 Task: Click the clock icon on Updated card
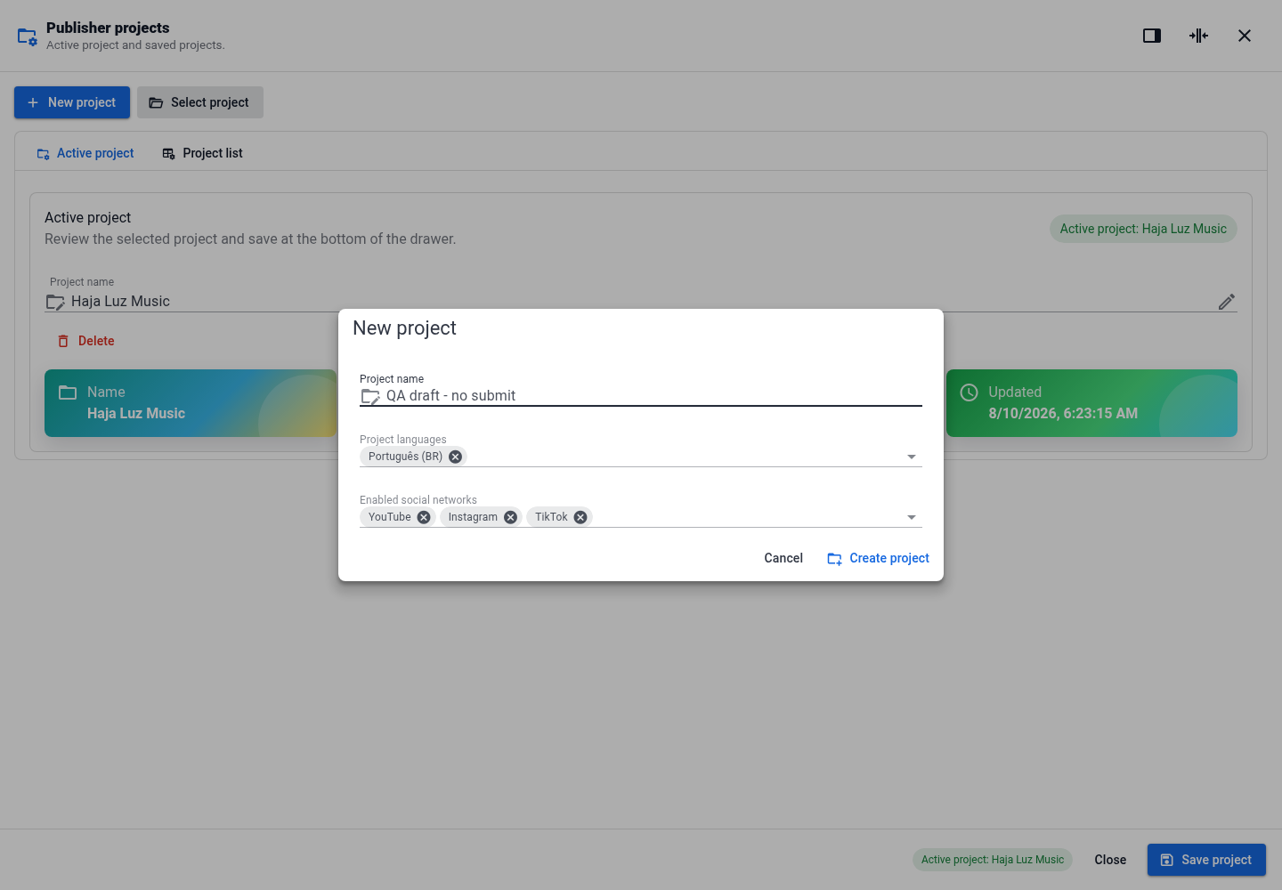[x=970, y=392]
